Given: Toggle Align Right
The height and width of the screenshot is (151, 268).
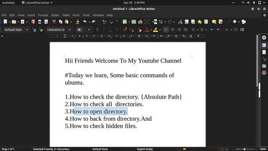Looking at the screenshot, I should (179, 30).
